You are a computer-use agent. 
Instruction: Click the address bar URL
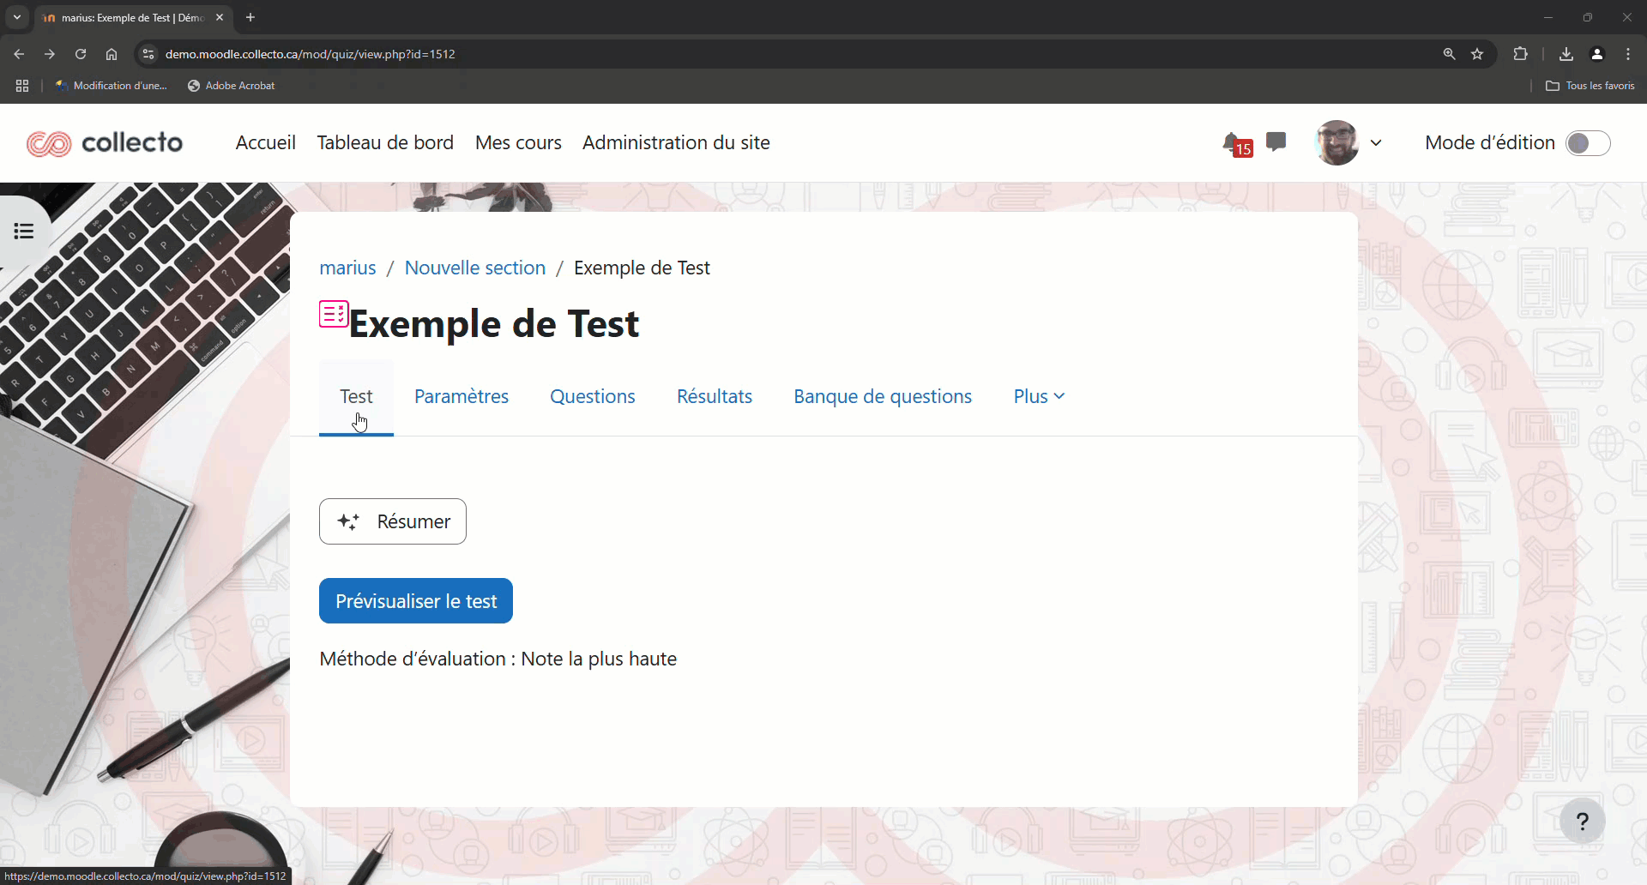tap(311, 54)
